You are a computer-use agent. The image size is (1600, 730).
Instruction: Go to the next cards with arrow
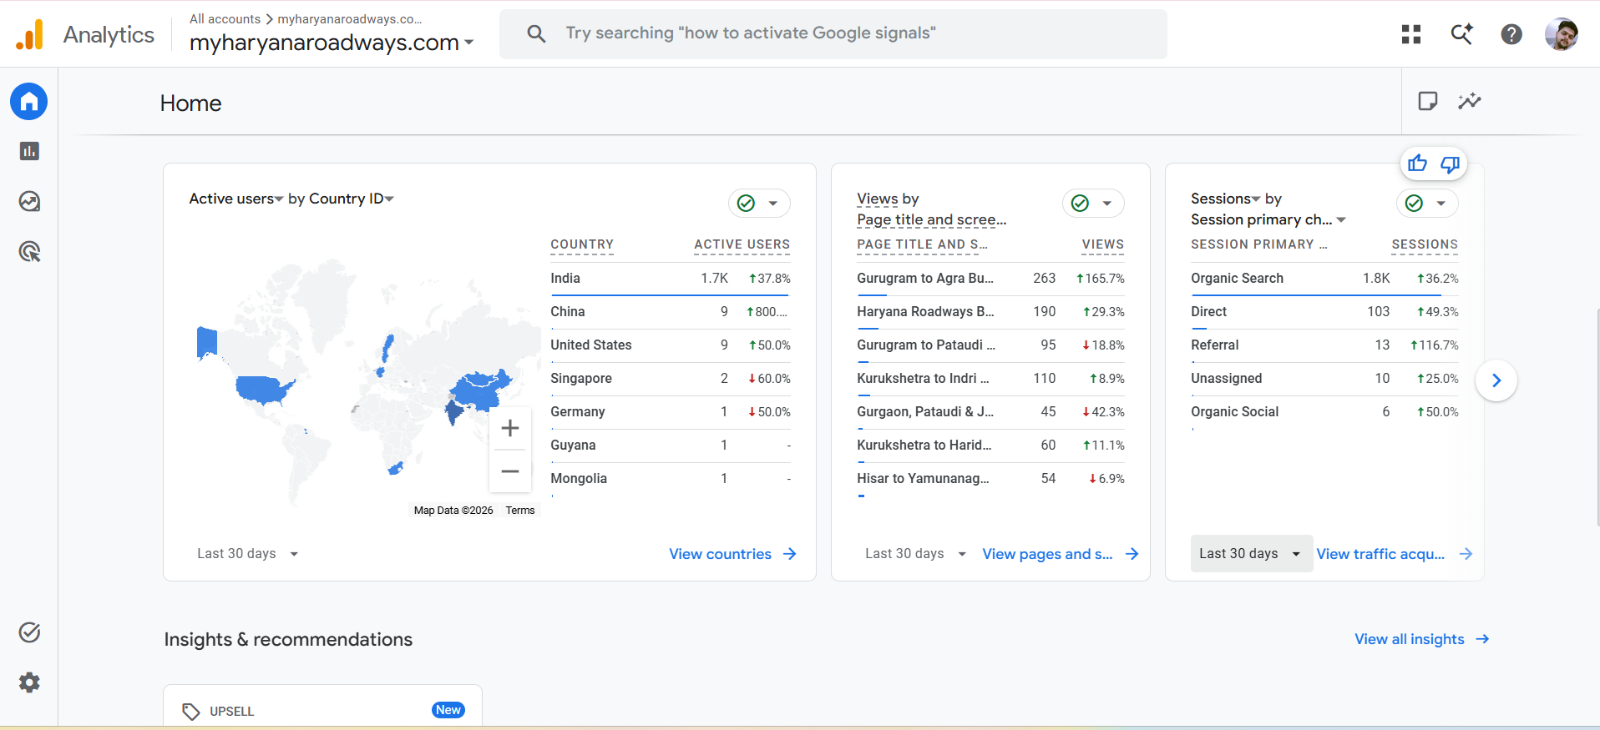tap(1496, 380)
